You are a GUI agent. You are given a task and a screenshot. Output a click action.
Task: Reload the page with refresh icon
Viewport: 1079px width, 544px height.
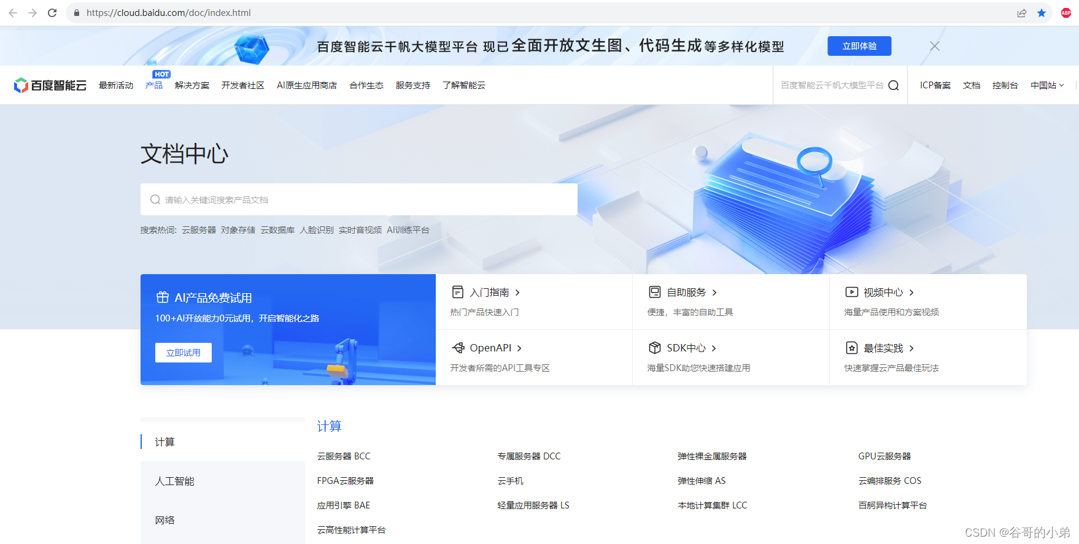(x=52, y=13)
